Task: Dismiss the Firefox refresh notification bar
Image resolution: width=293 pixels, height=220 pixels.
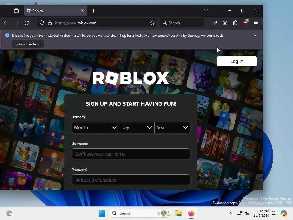Action: tap(256, 35)
